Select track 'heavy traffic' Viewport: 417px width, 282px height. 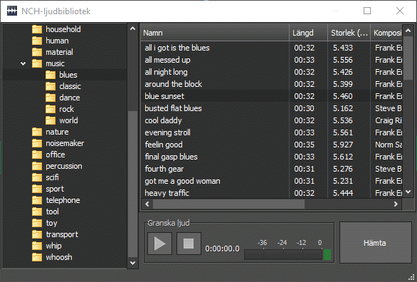pyautogui.click(x=167, y=193)
